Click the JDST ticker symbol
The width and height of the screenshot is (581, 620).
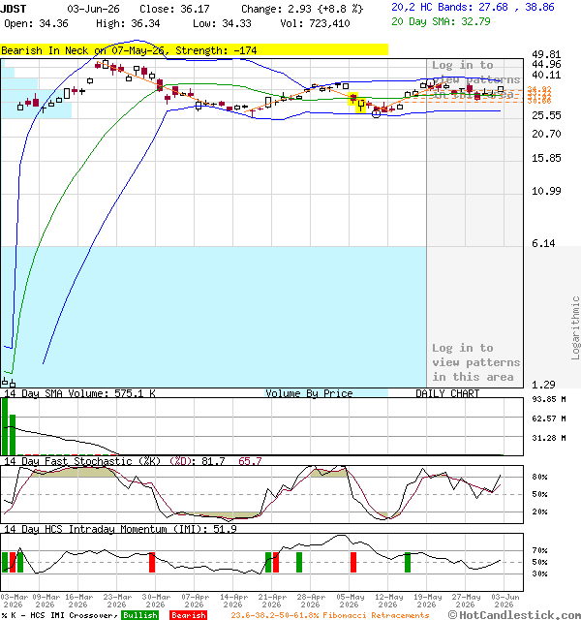[14, 9]
